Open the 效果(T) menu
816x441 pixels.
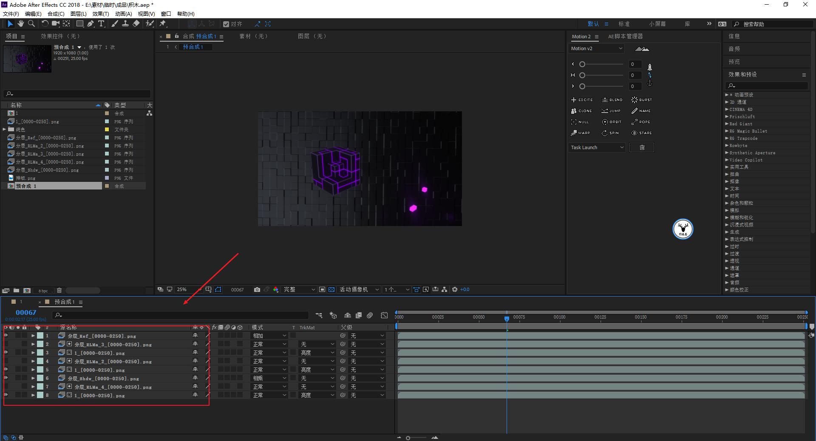click(100, 14)
